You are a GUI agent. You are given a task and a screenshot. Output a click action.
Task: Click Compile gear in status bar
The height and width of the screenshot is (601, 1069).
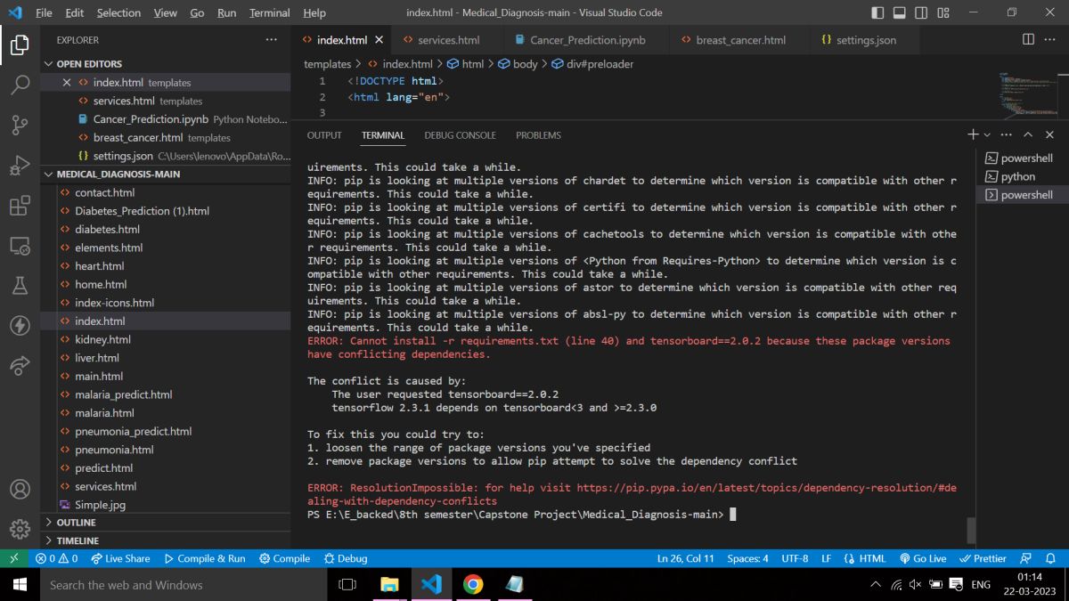pyautogui.click(x=285, y=558)
